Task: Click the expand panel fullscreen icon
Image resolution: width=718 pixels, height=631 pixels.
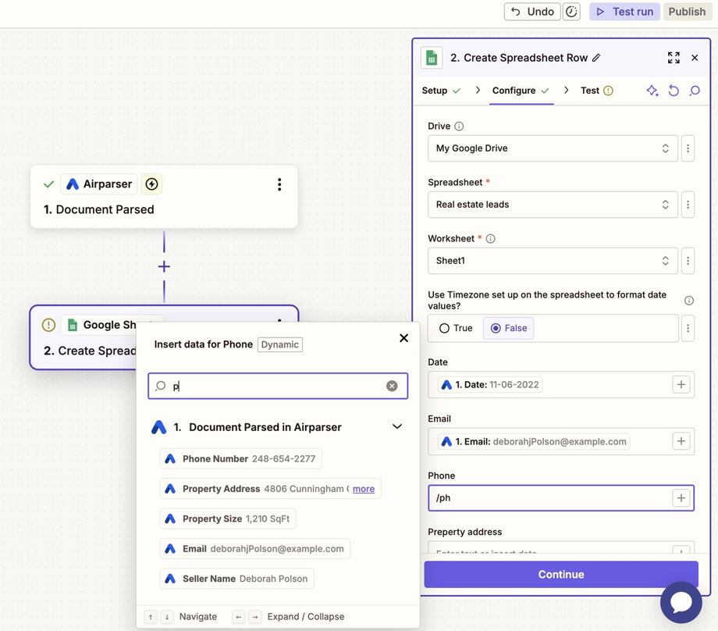Action: pyautogui.click(x=674, y=58)
